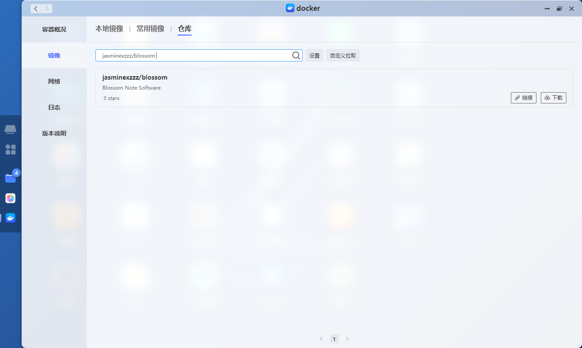Close the docker window
582x348 pixels.
pyautogui.click(x=572, y=8)
